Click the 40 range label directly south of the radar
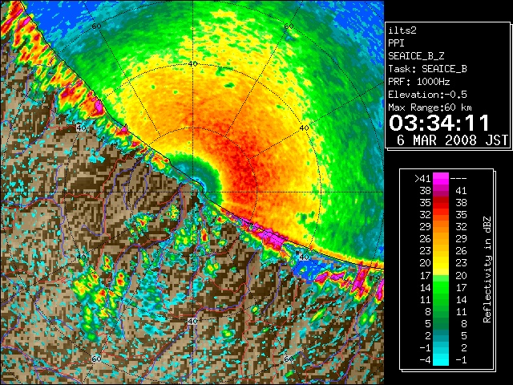This screenshot has width=513, height=385. coord(192,321)
